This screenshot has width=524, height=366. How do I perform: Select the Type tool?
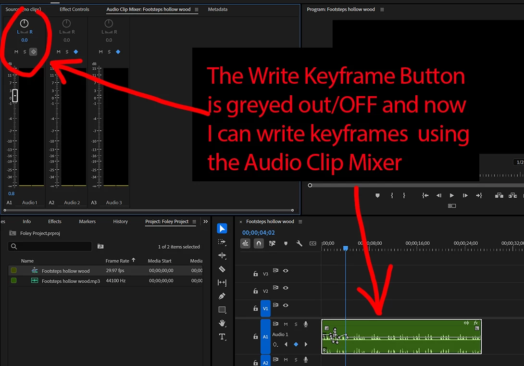(222, 337)
